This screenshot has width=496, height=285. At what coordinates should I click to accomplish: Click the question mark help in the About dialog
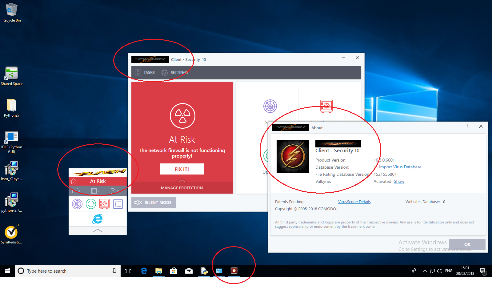tap(467, 126)
